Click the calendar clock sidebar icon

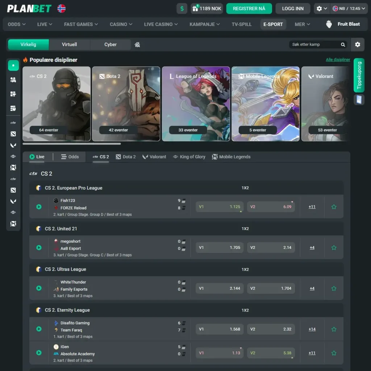coord(13,108)
